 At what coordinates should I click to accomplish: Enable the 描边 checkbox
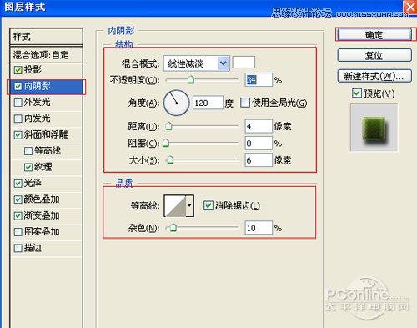(x=18, y=248)
